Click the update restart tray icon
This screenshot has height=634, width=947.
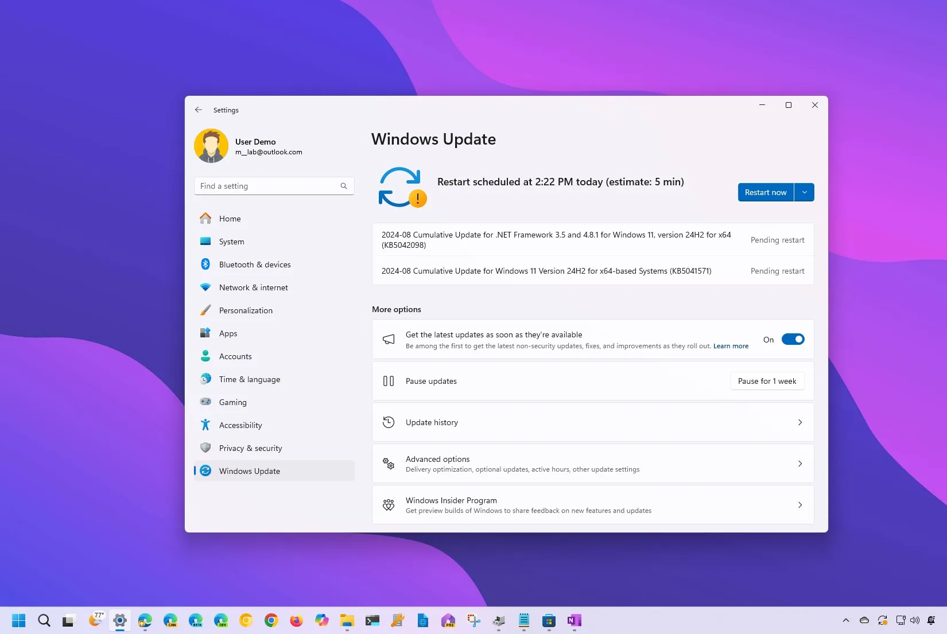883,620
